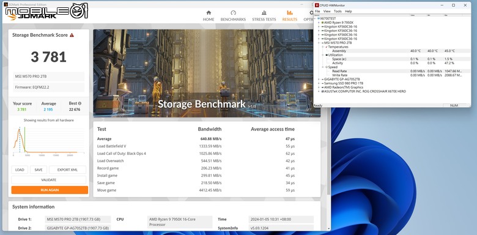This screenshot has width=477, height=235.
Task: Expand the Samsung SSD 980 PRO 1TB node
Action: pos(319,83)
